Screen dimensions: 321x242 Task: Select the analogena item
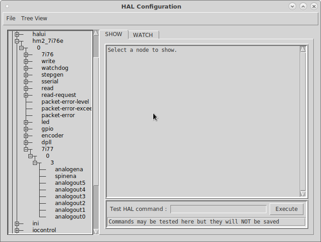pos(69,169)
